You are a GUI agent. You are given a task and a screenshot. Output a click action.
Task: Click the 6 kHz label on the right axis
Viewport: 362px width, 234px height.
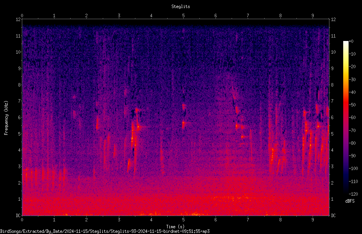(332, 117)
